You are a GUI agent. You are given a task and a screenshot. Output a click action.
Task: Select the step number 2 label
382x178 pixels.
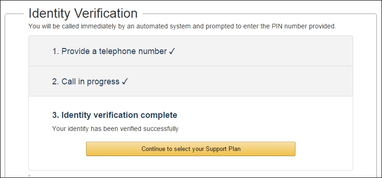pyautogui.click(x=55, y=82)
